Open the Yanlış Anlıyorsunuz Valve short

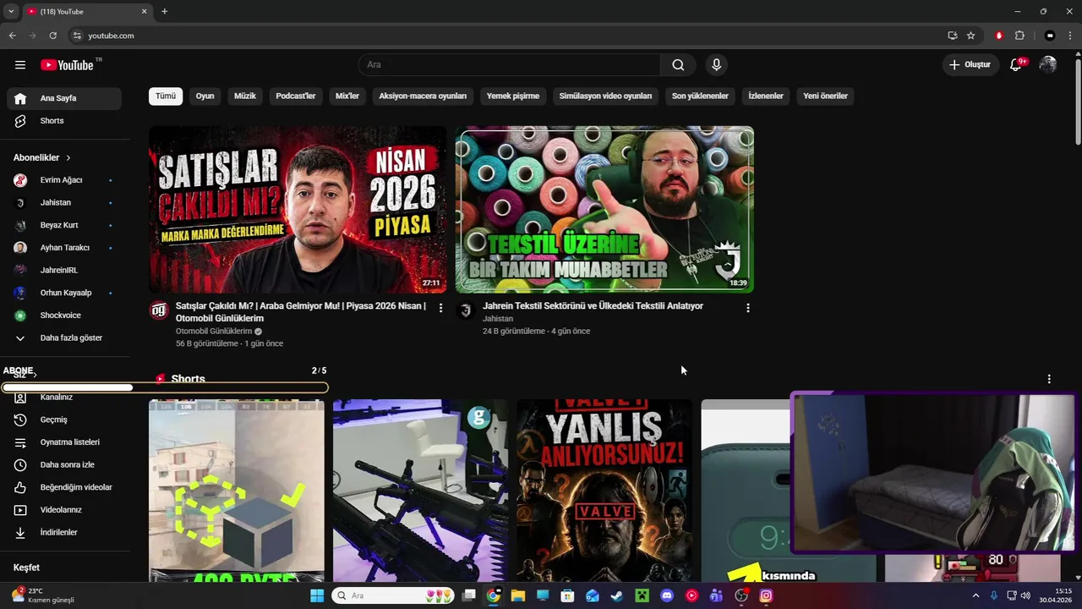click(604, 491)
